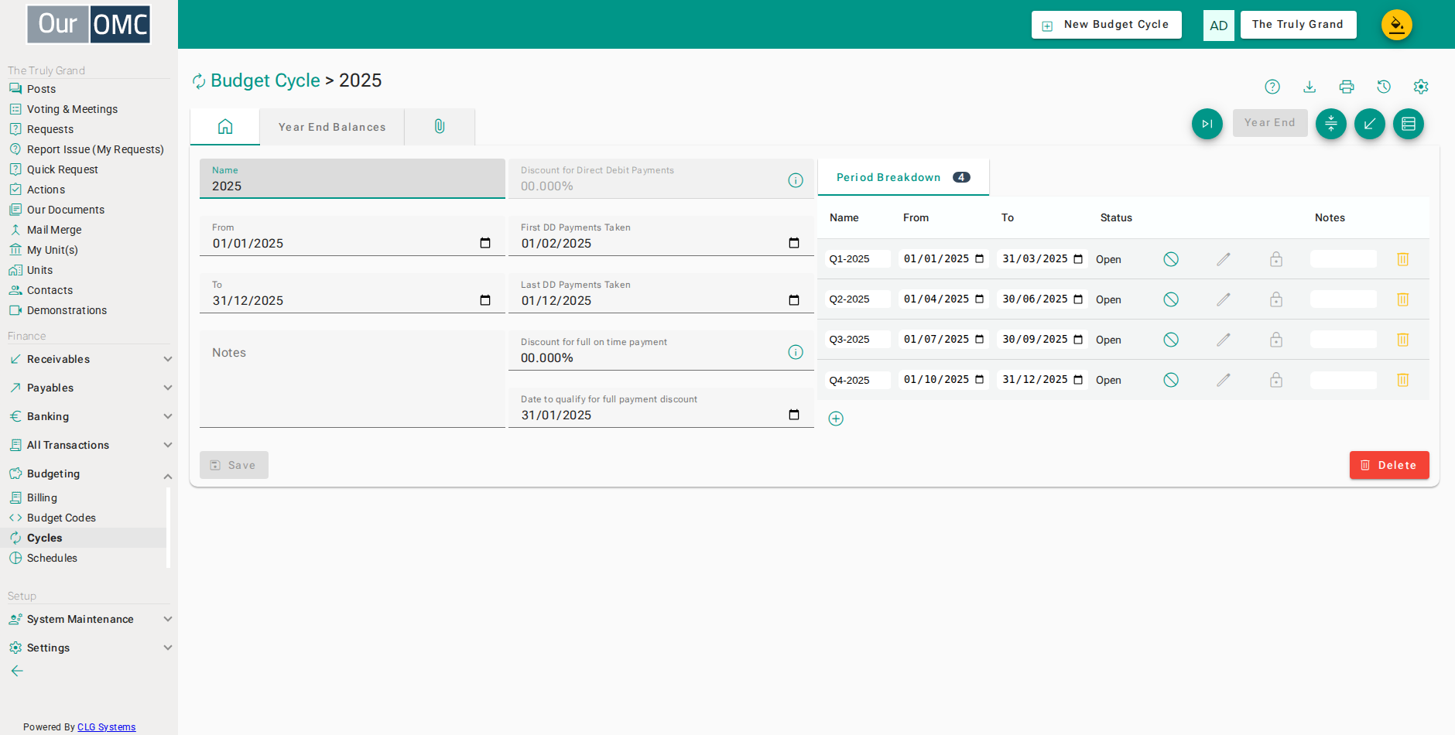This screenshot has height=735, width=1455.
Task: Click the Q4-2025 From date field
Action: (x=943, y=380)
